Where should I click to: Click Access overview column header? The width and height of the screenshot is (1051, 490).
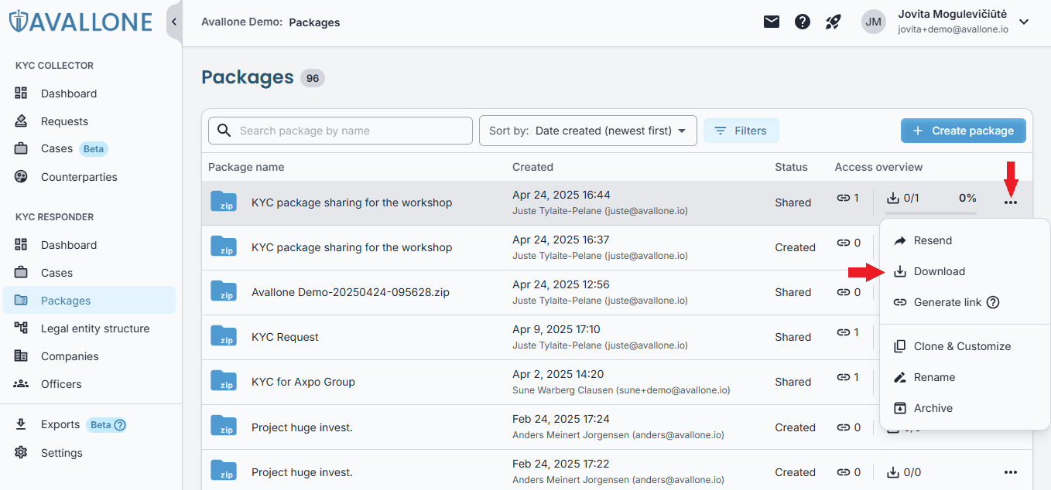click(x=878, y=167)
